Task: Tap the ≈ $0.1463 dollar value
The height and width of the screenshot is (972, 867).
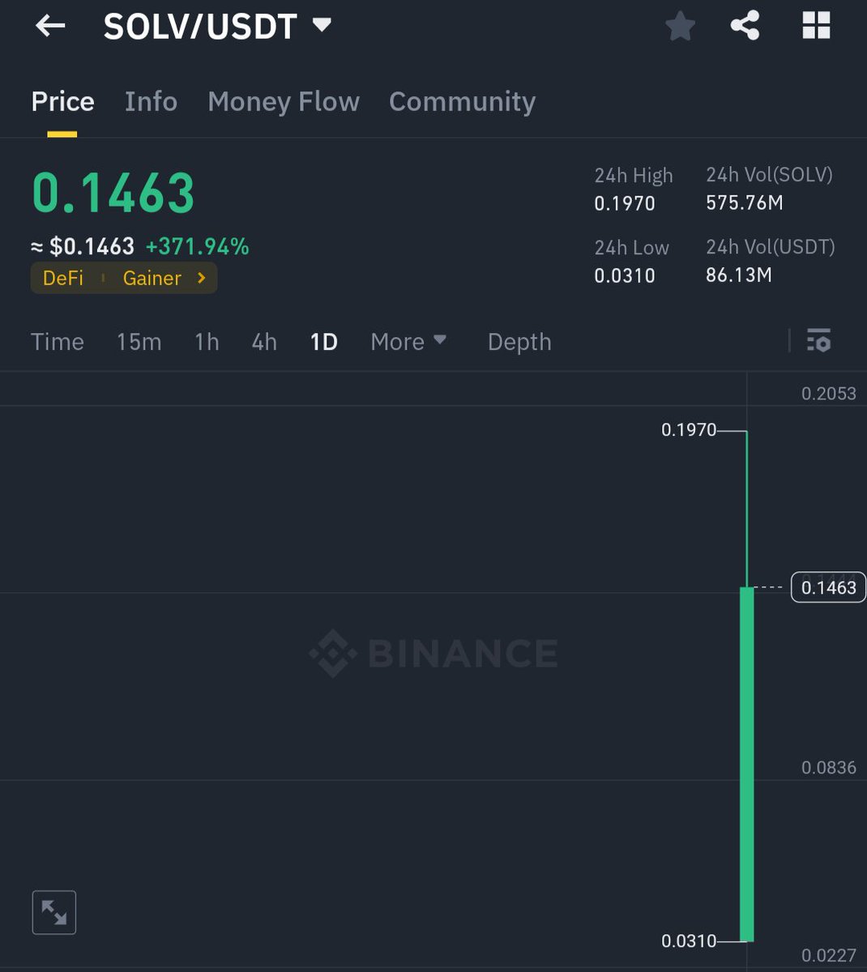Action: (83, 246)
